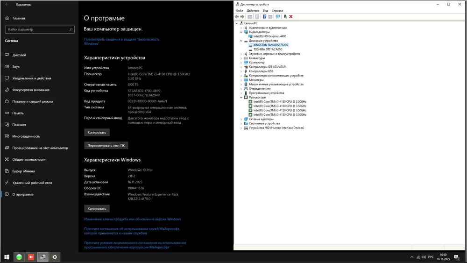The width and height of the screenshot is (467, 263).
Task: Click the forward arrow in Device Manager toolbar
Action: (x=242, y=17)
